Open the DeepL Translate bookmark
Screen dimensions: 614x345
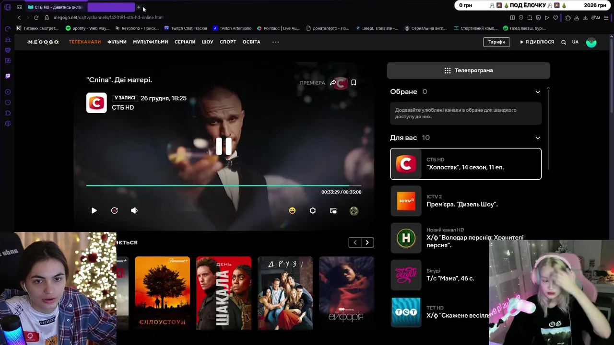377,28
